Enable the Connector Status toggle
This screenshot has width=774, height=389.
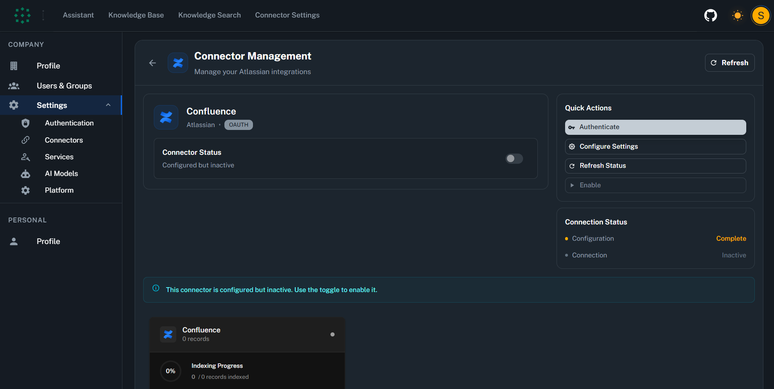point(514,158)
